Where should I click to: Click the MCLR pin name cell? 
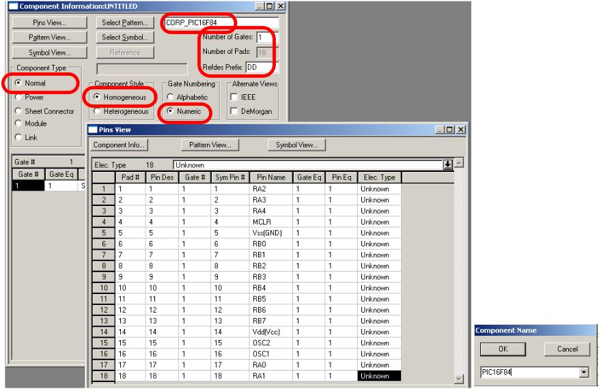point(271,222)
